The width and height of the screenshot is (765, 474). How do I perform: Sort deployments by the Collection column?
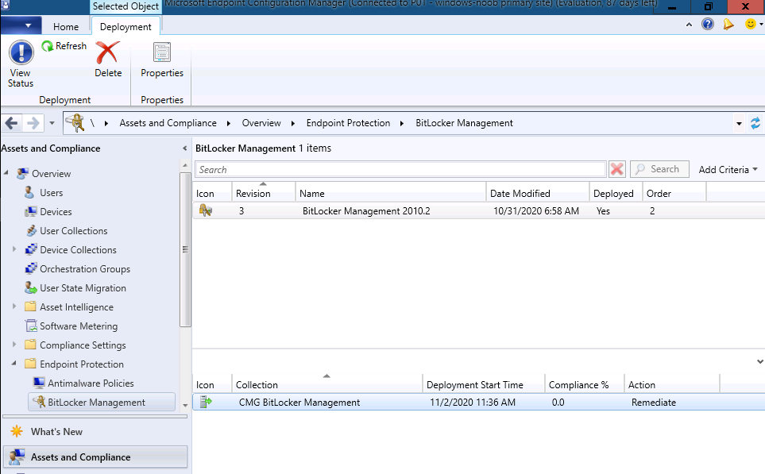click(326, 385)
